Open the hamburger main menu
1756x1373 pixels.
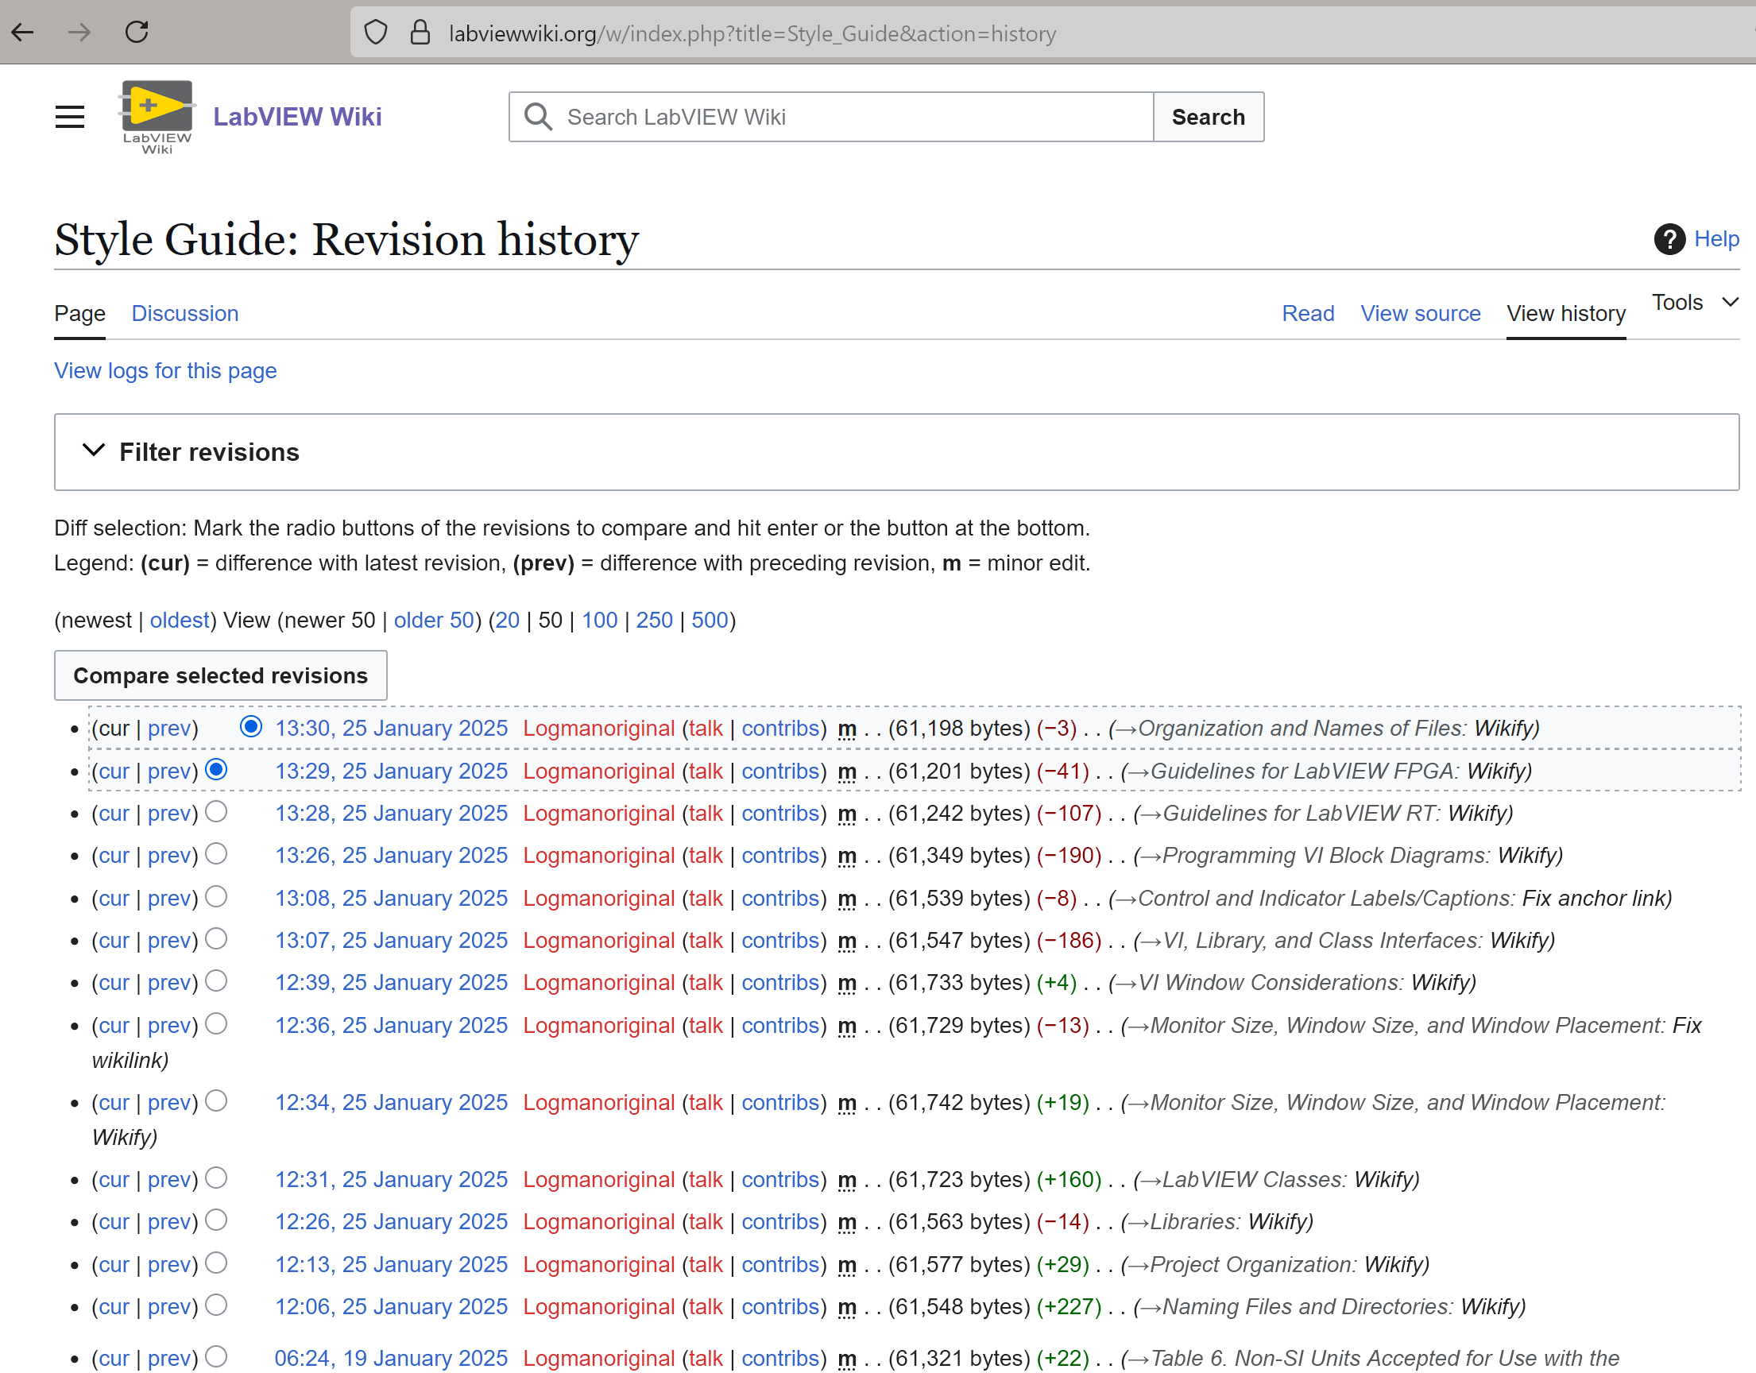70,118
